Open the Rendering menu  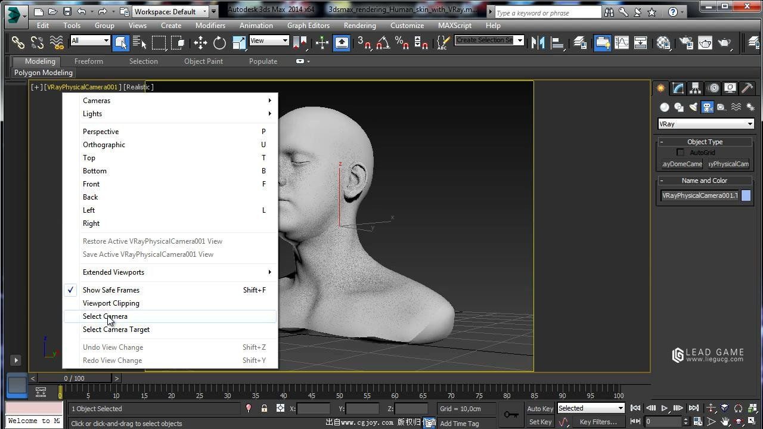pos(359,26)
